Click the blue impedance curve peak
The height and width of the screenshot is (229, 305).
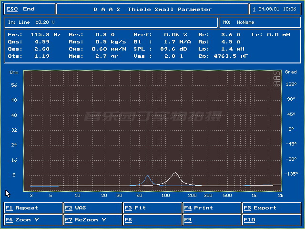point(148,176)
